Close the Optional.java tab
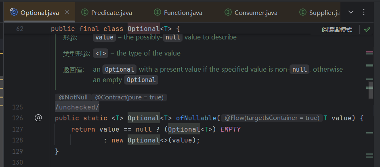The image size is (380, 167). coord(67,12)
